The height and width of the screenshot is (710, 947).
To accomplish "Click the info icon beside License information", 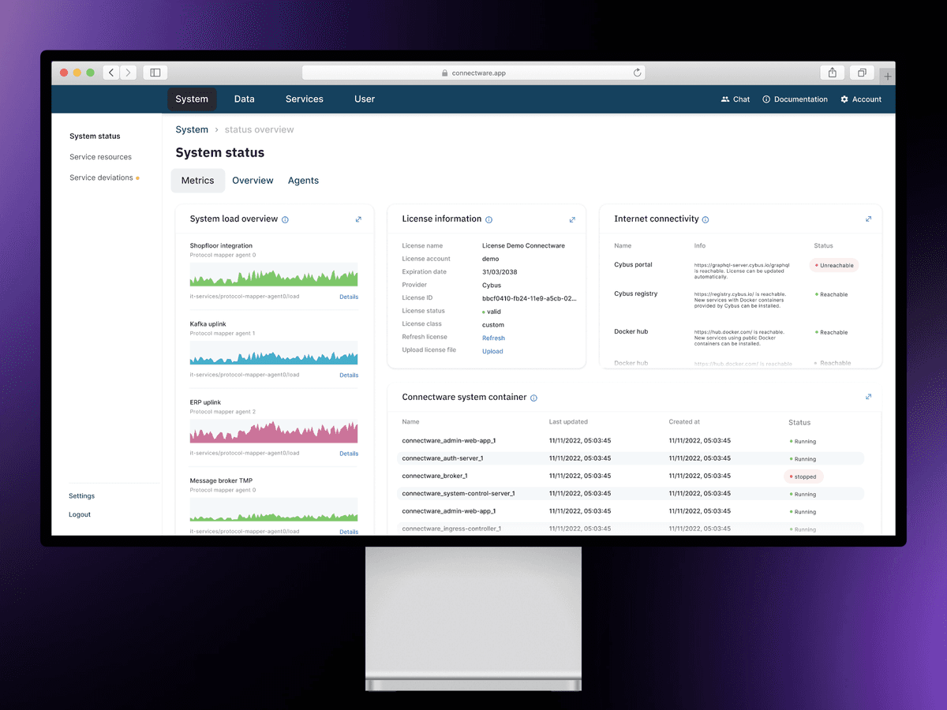I will pos(491,219).
